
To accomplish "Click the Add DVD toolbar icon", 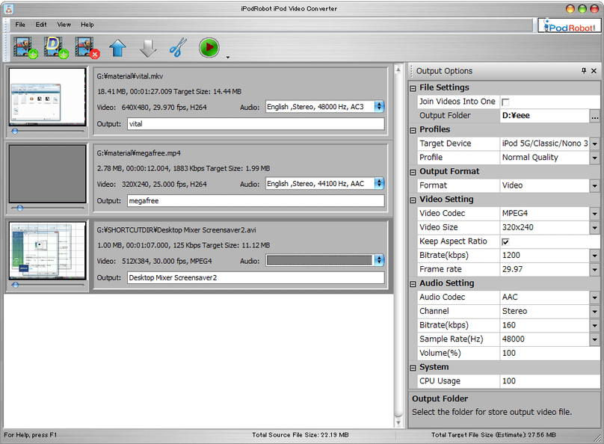I will pos(56,48).
